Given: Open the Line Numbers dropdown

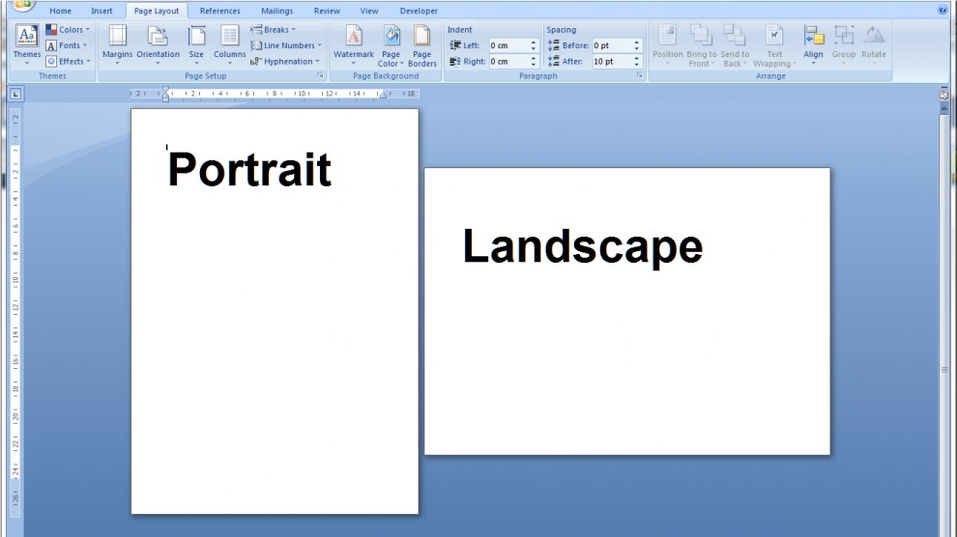Looking at the screenshot, I should pyautogui.click(x=287, y=45).
